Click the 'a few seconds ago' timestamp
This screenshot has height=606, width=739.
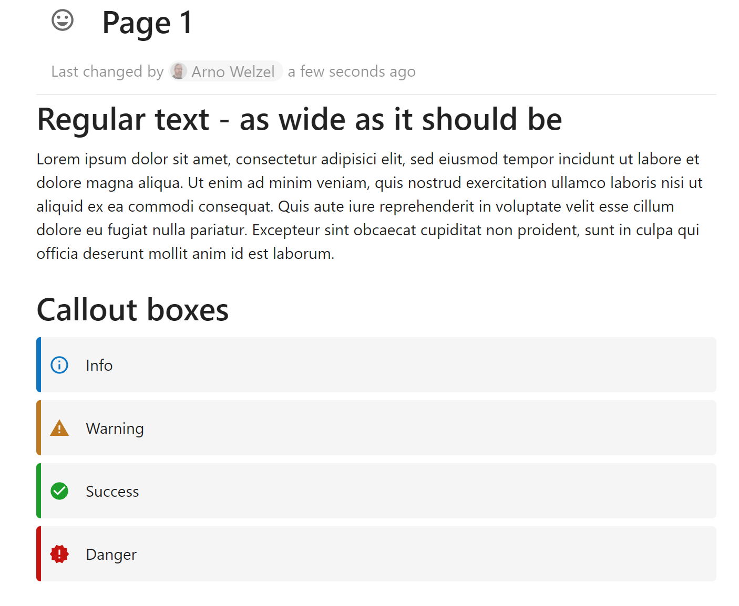click(352, 71)
